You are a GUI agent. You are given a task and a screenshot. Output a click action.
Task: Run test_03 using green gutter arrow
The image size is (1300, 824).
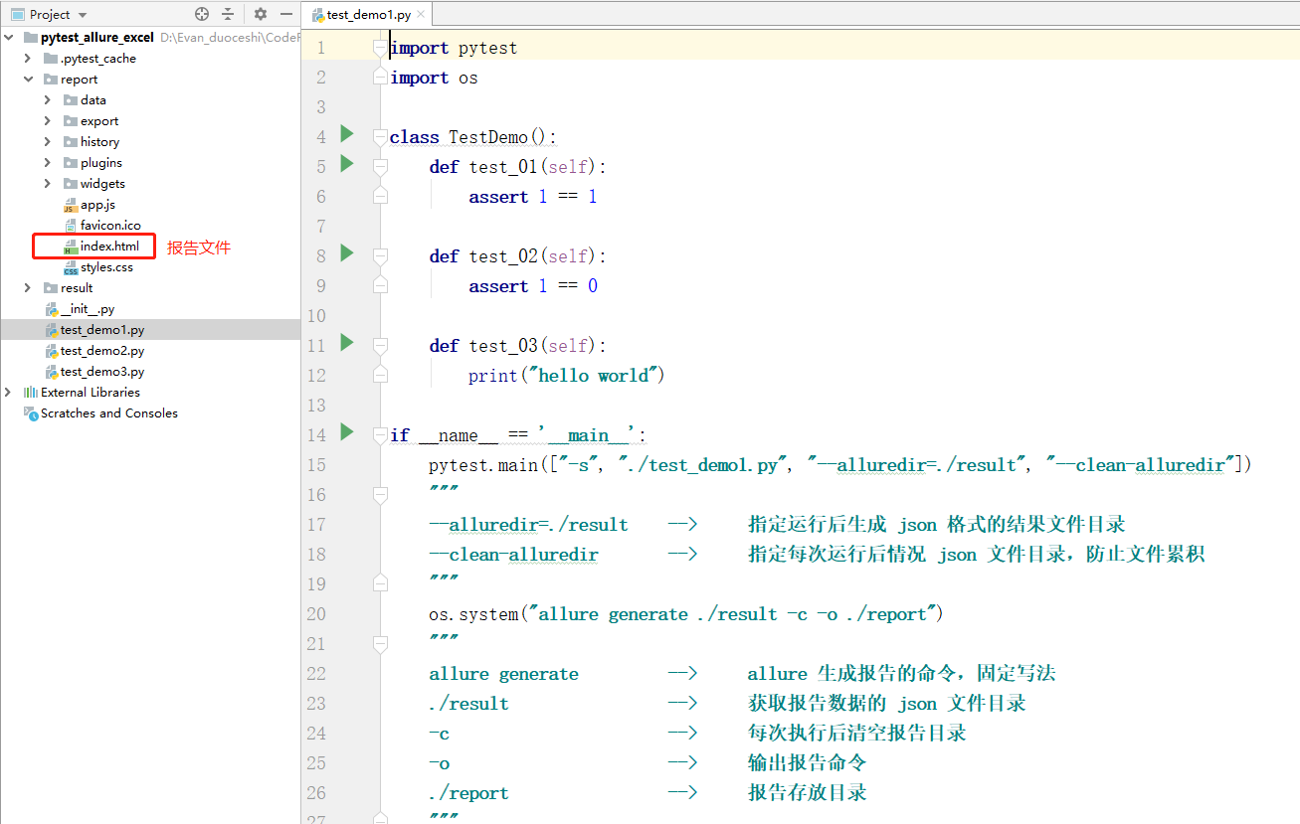[x=346, y=342]
